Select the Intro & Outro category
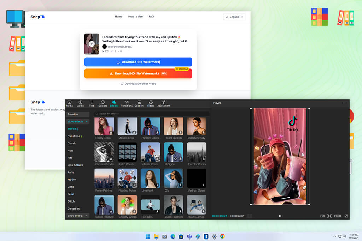 pos(75,165)
